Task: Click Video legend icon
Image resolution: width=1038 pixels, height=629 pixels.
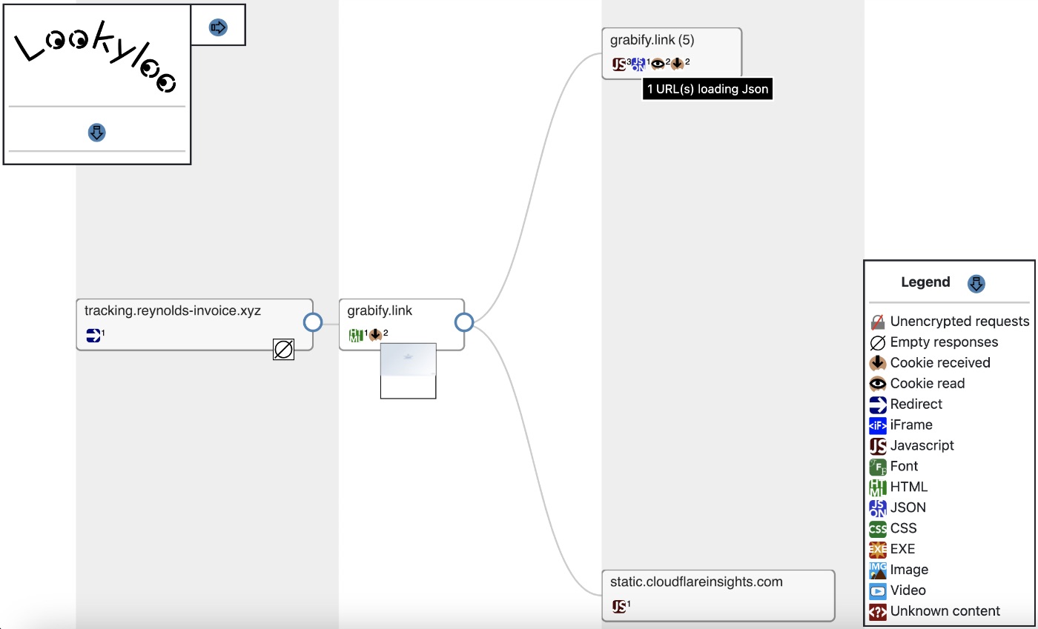Action: tap(878, 592)
